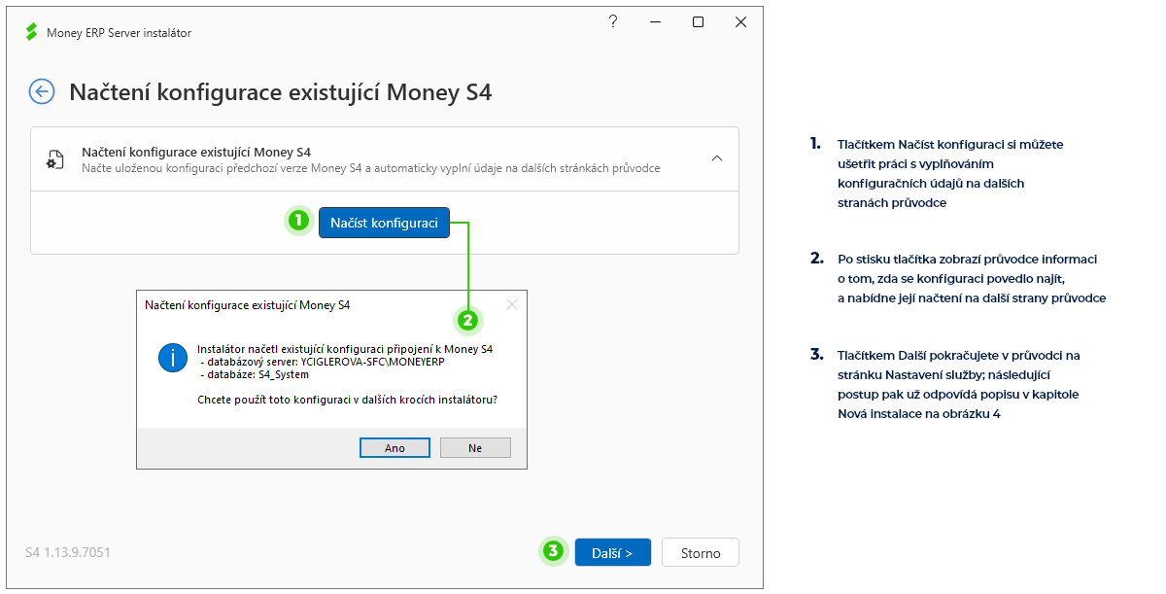Click section title 'Načtení konfigurace existující Money S4'
The height and width of the screenshot is (594, 1166).
196,152
